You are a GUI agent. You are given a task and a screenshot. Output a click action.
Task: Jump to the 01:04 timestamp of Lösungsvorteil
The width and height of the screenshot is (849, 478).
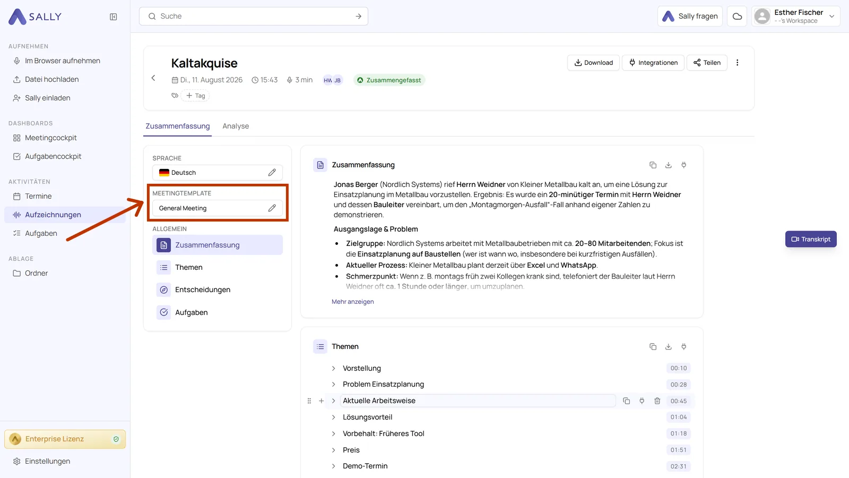[678, 417]
